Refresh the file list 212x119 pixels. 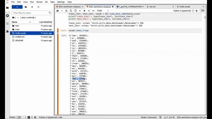(x=38, y=7)
